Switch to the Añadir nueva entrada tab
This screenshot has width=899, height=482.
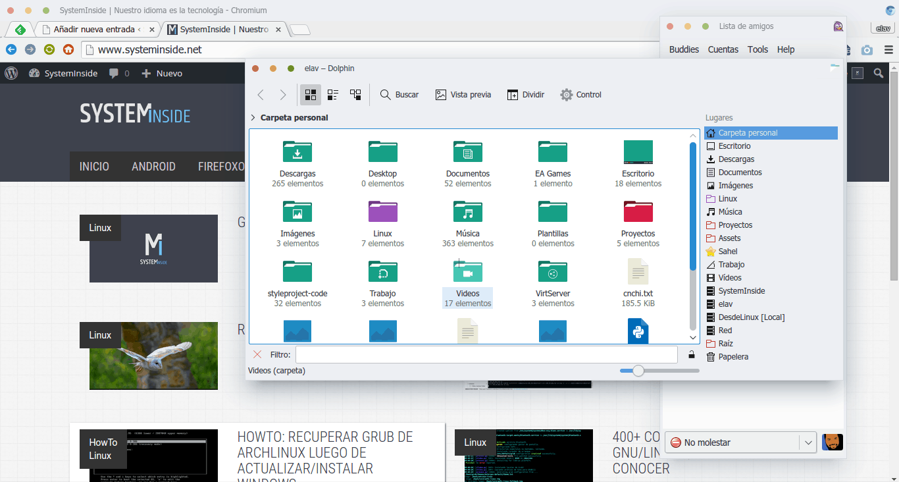click(97, 30)
